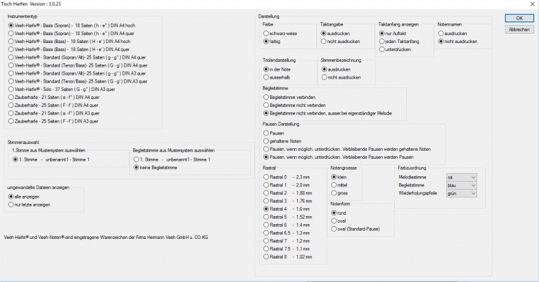Enable Notennamen ausdrucken option
This screenshot has height=282, width=539.
(x=443, y=32)
